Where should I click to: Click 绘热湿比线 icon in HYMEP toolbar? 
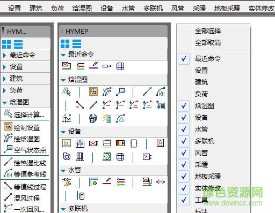coord(147,92)
